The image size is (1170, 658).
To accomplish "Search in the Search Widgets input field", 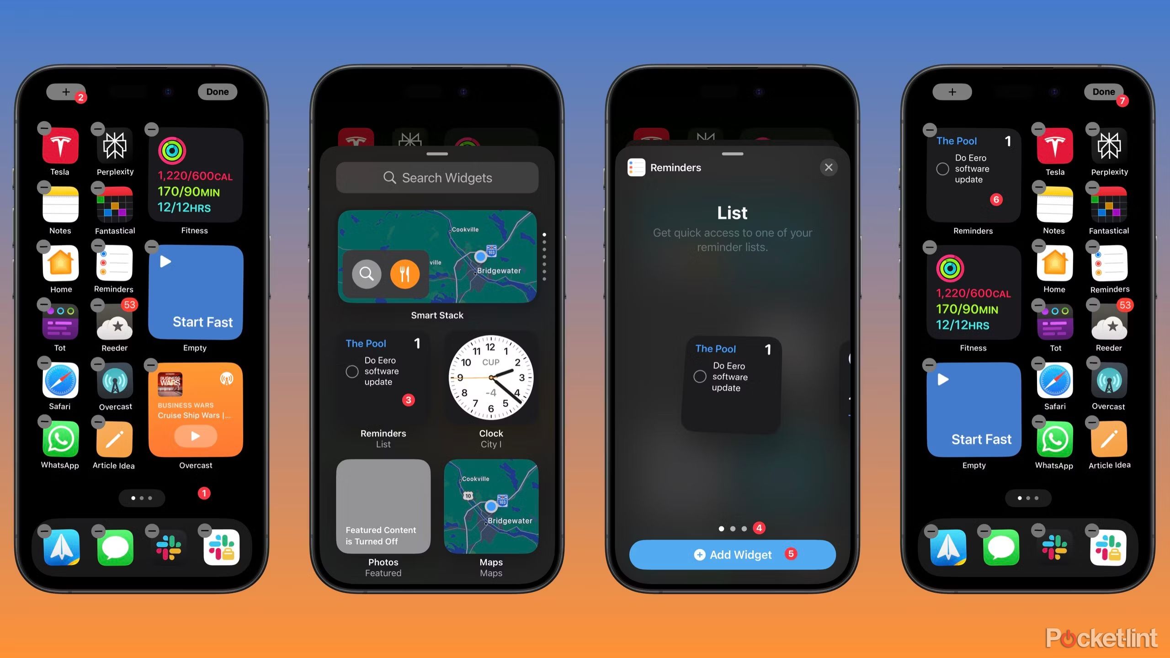I will tap(437, 178).
